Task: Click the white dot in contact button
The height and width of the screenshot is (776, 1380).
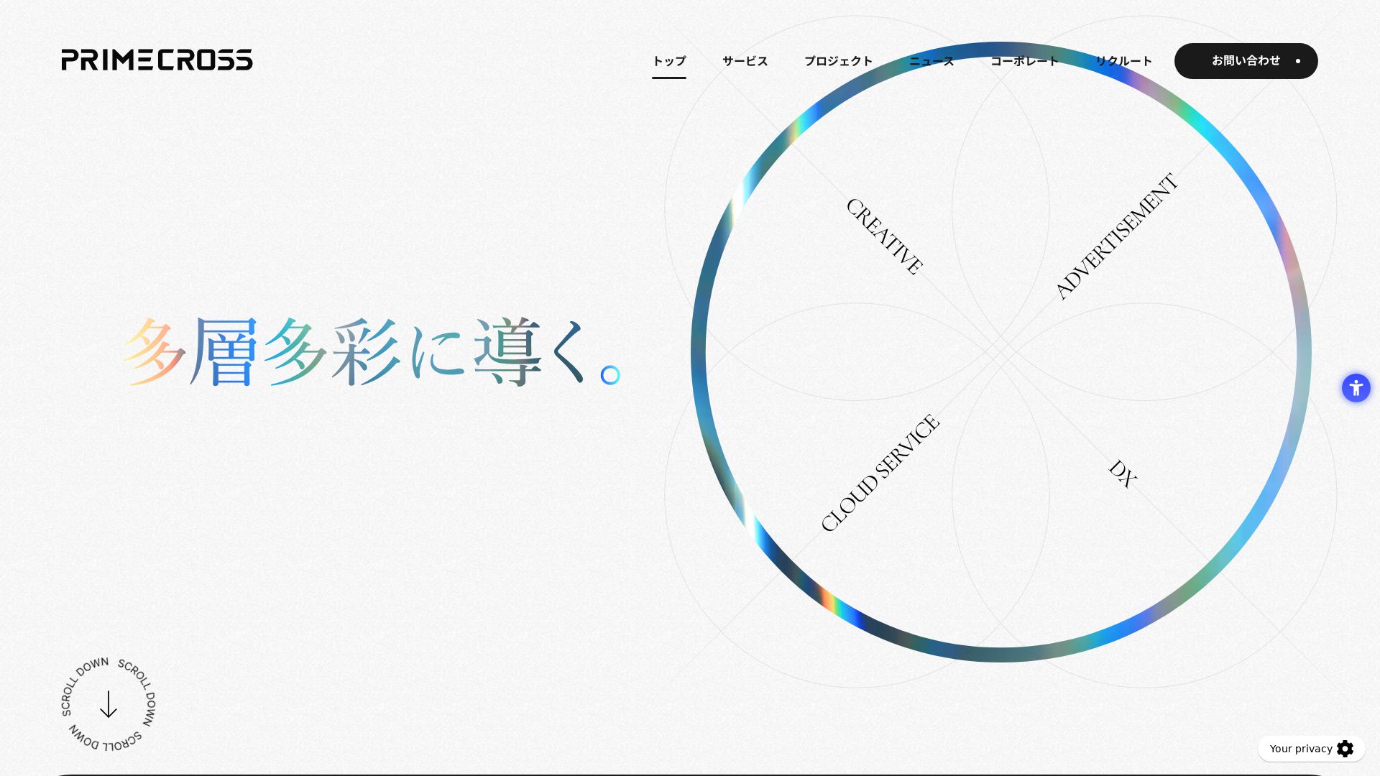Action: point(1297,61)
